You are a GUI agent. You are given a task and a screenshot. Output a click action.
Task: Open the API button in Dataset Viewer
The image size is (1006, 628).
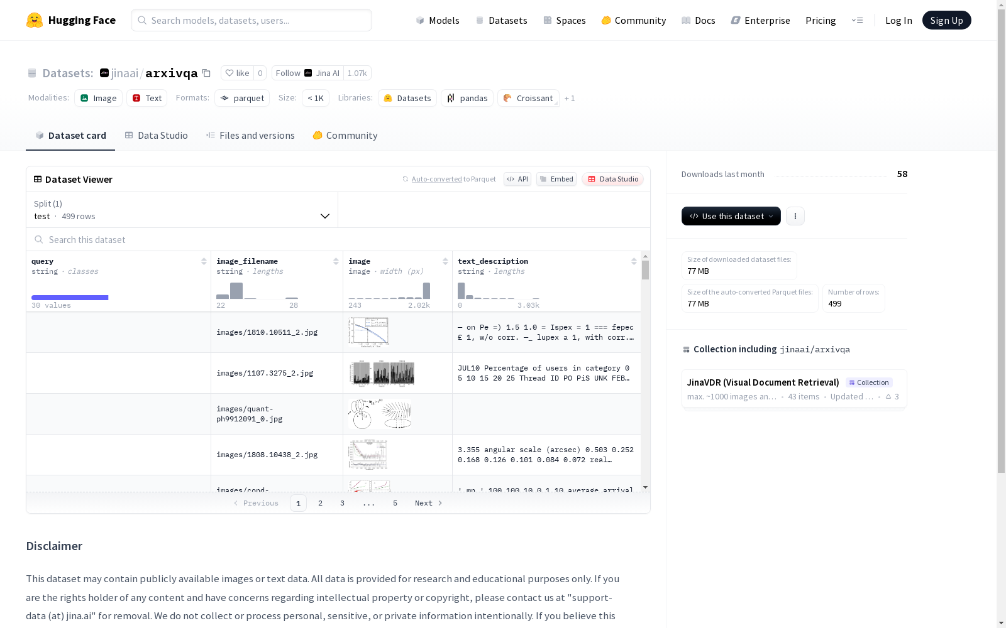coord(517,179)
